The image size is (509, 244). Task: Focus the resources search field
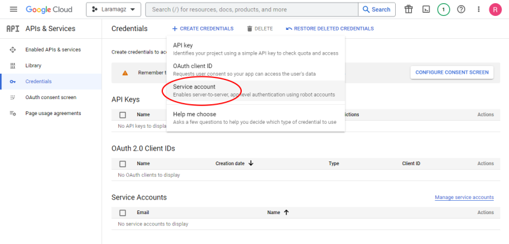pyautogui.click(x=251, y=10)
